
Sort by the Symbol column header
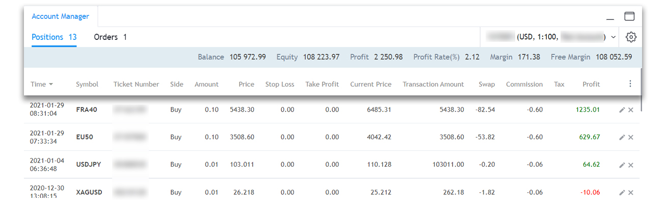click(87, 84)
